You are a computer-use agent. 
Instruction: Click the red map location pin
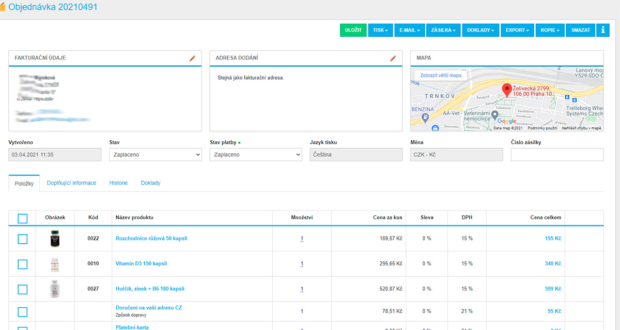[507, 90]
